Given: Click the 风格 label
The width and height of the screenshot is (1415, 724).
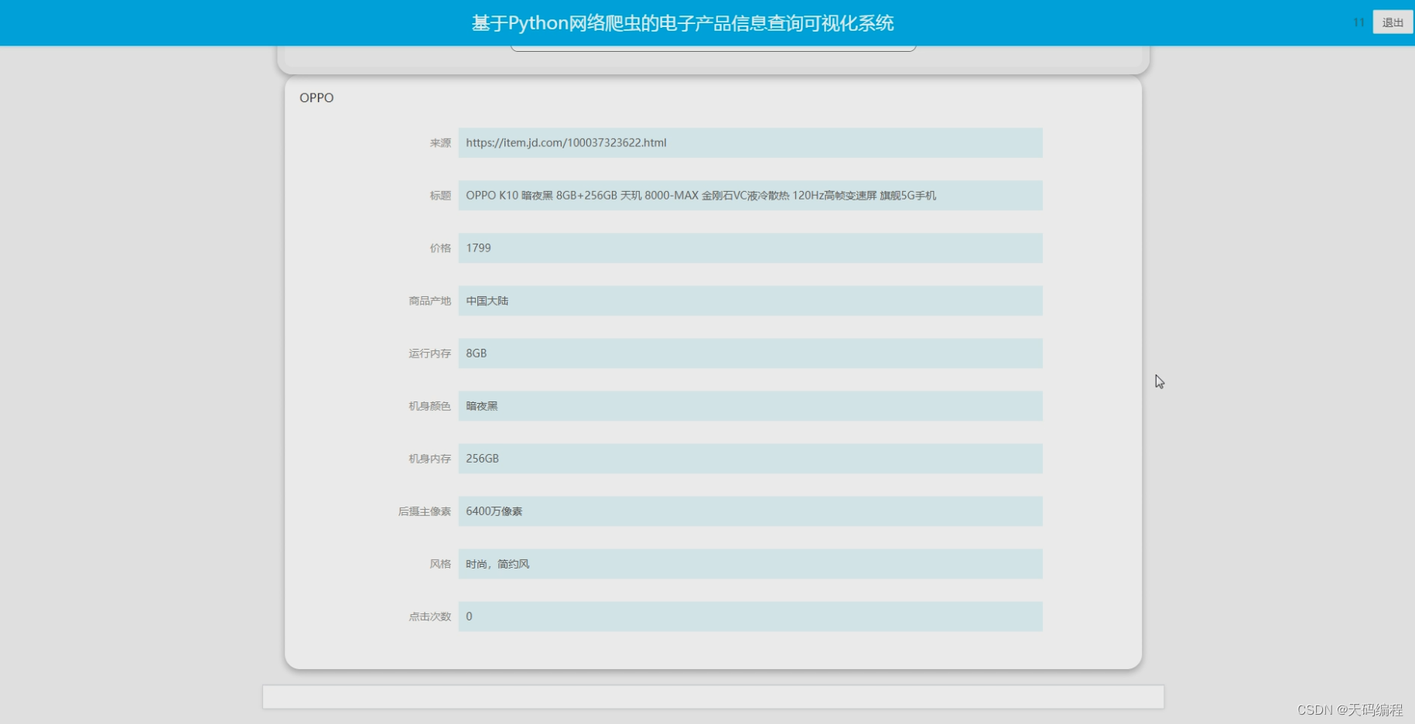Looking at the screenshot, I should point(440,564).
